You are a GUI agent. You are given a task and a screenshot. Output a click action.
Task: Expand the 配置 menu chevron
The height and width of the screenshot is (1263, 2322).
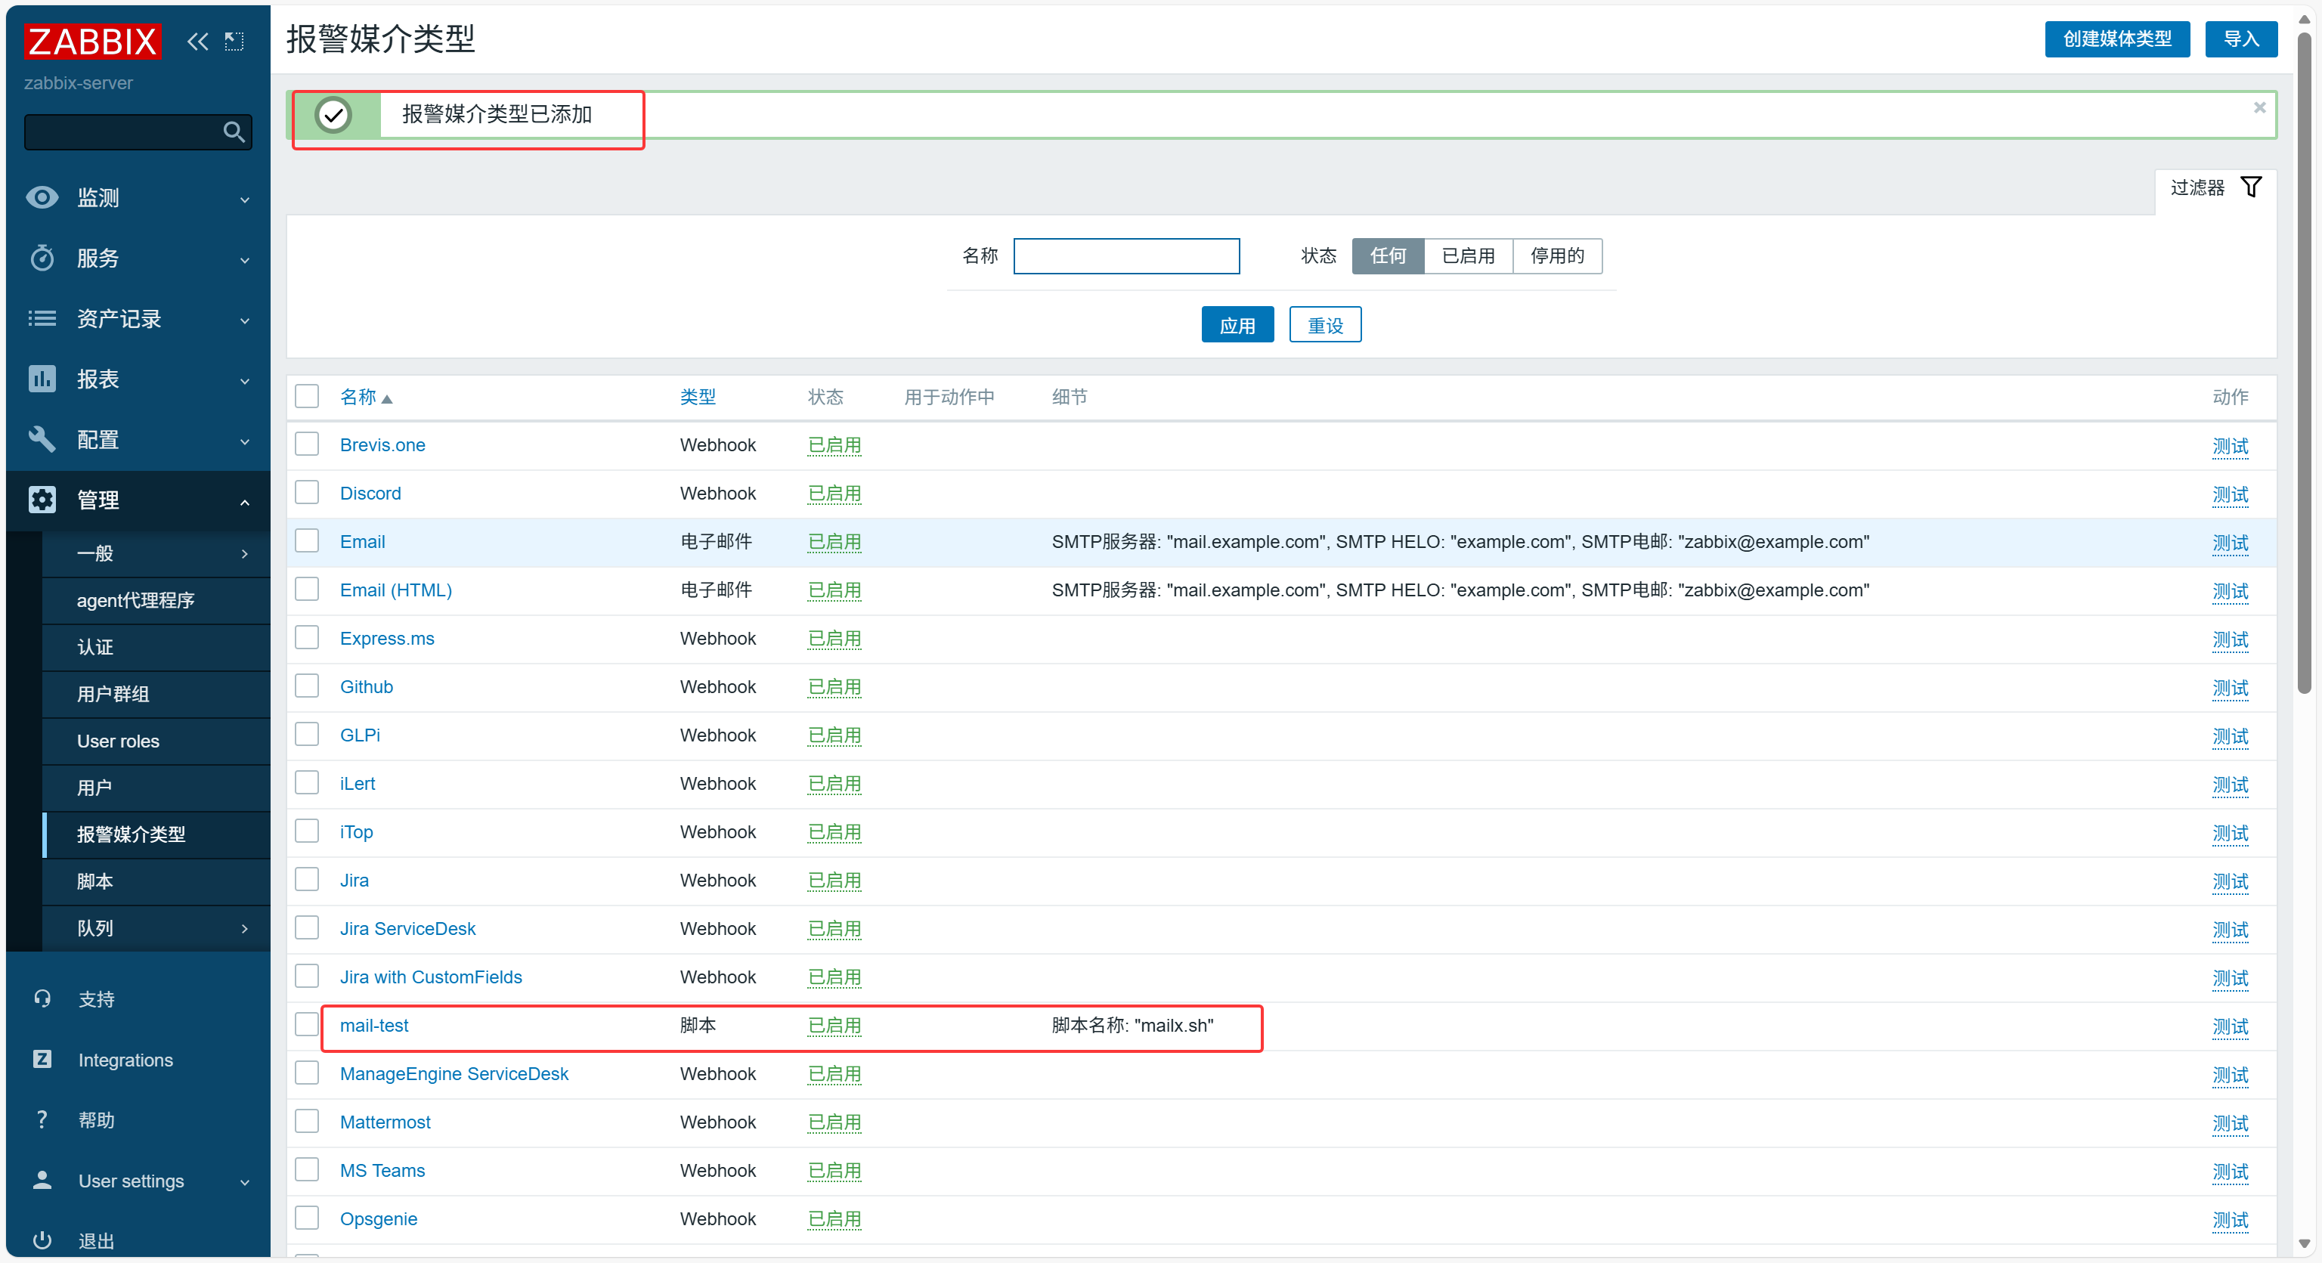(244, 441)
